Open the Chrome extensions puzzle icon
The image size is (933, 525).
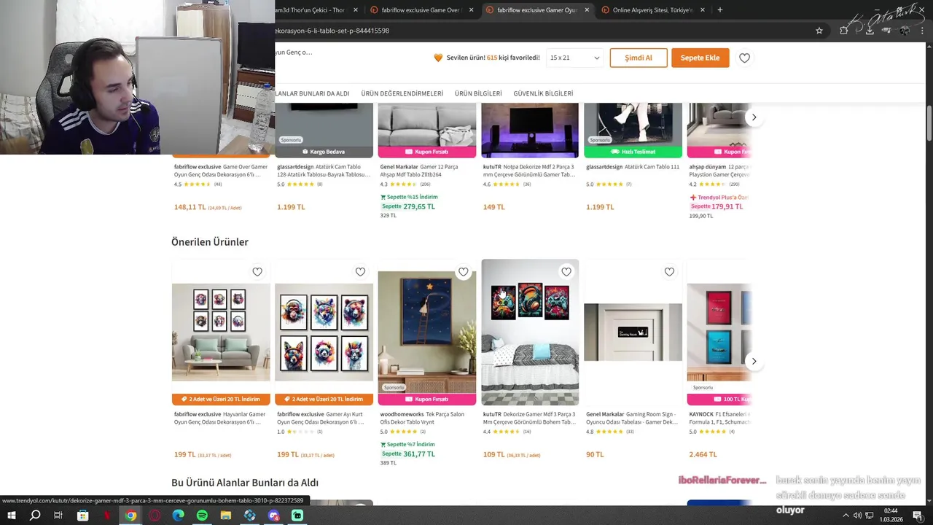coord(844,31)
